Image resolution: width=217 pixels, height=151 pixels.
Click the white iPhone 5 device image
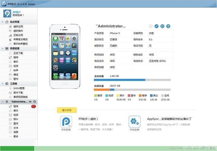pyautogui.click(x=65, y=56)
